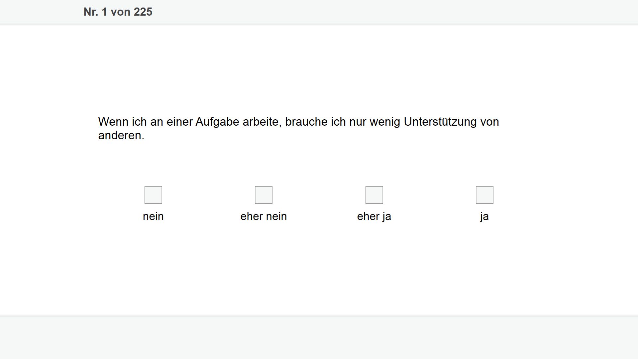Click the "Nr. 1 von 225" progress counter
This screenshot has height=359, width=638.
(118, 12)
